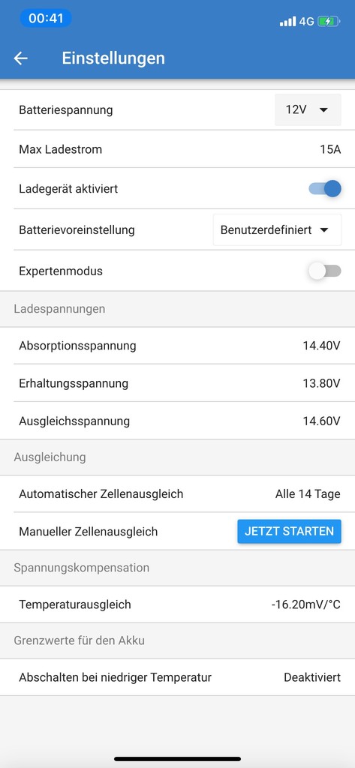Tap the 4G network indicator

[x=306, y=22]
